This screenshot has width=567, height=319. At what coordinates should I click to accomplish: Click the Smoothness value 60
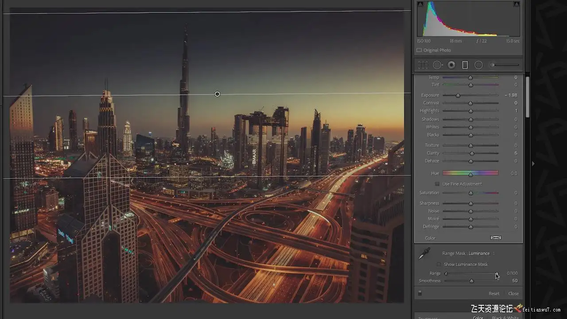pyautogui.click(x=515, y=281)
